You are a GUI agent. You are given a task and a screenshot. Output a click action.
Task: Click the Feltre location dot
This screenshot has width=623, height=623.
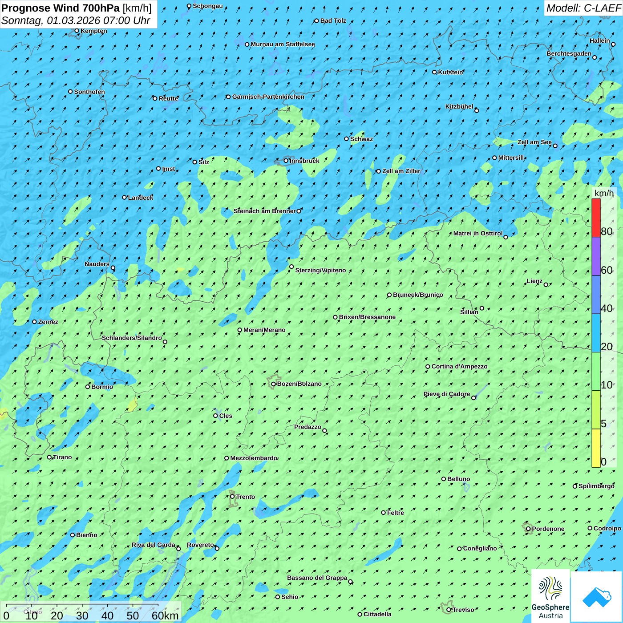point(384,513)
